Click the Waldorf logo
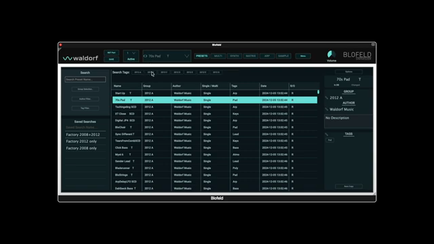434x244 pixels. 80,58
